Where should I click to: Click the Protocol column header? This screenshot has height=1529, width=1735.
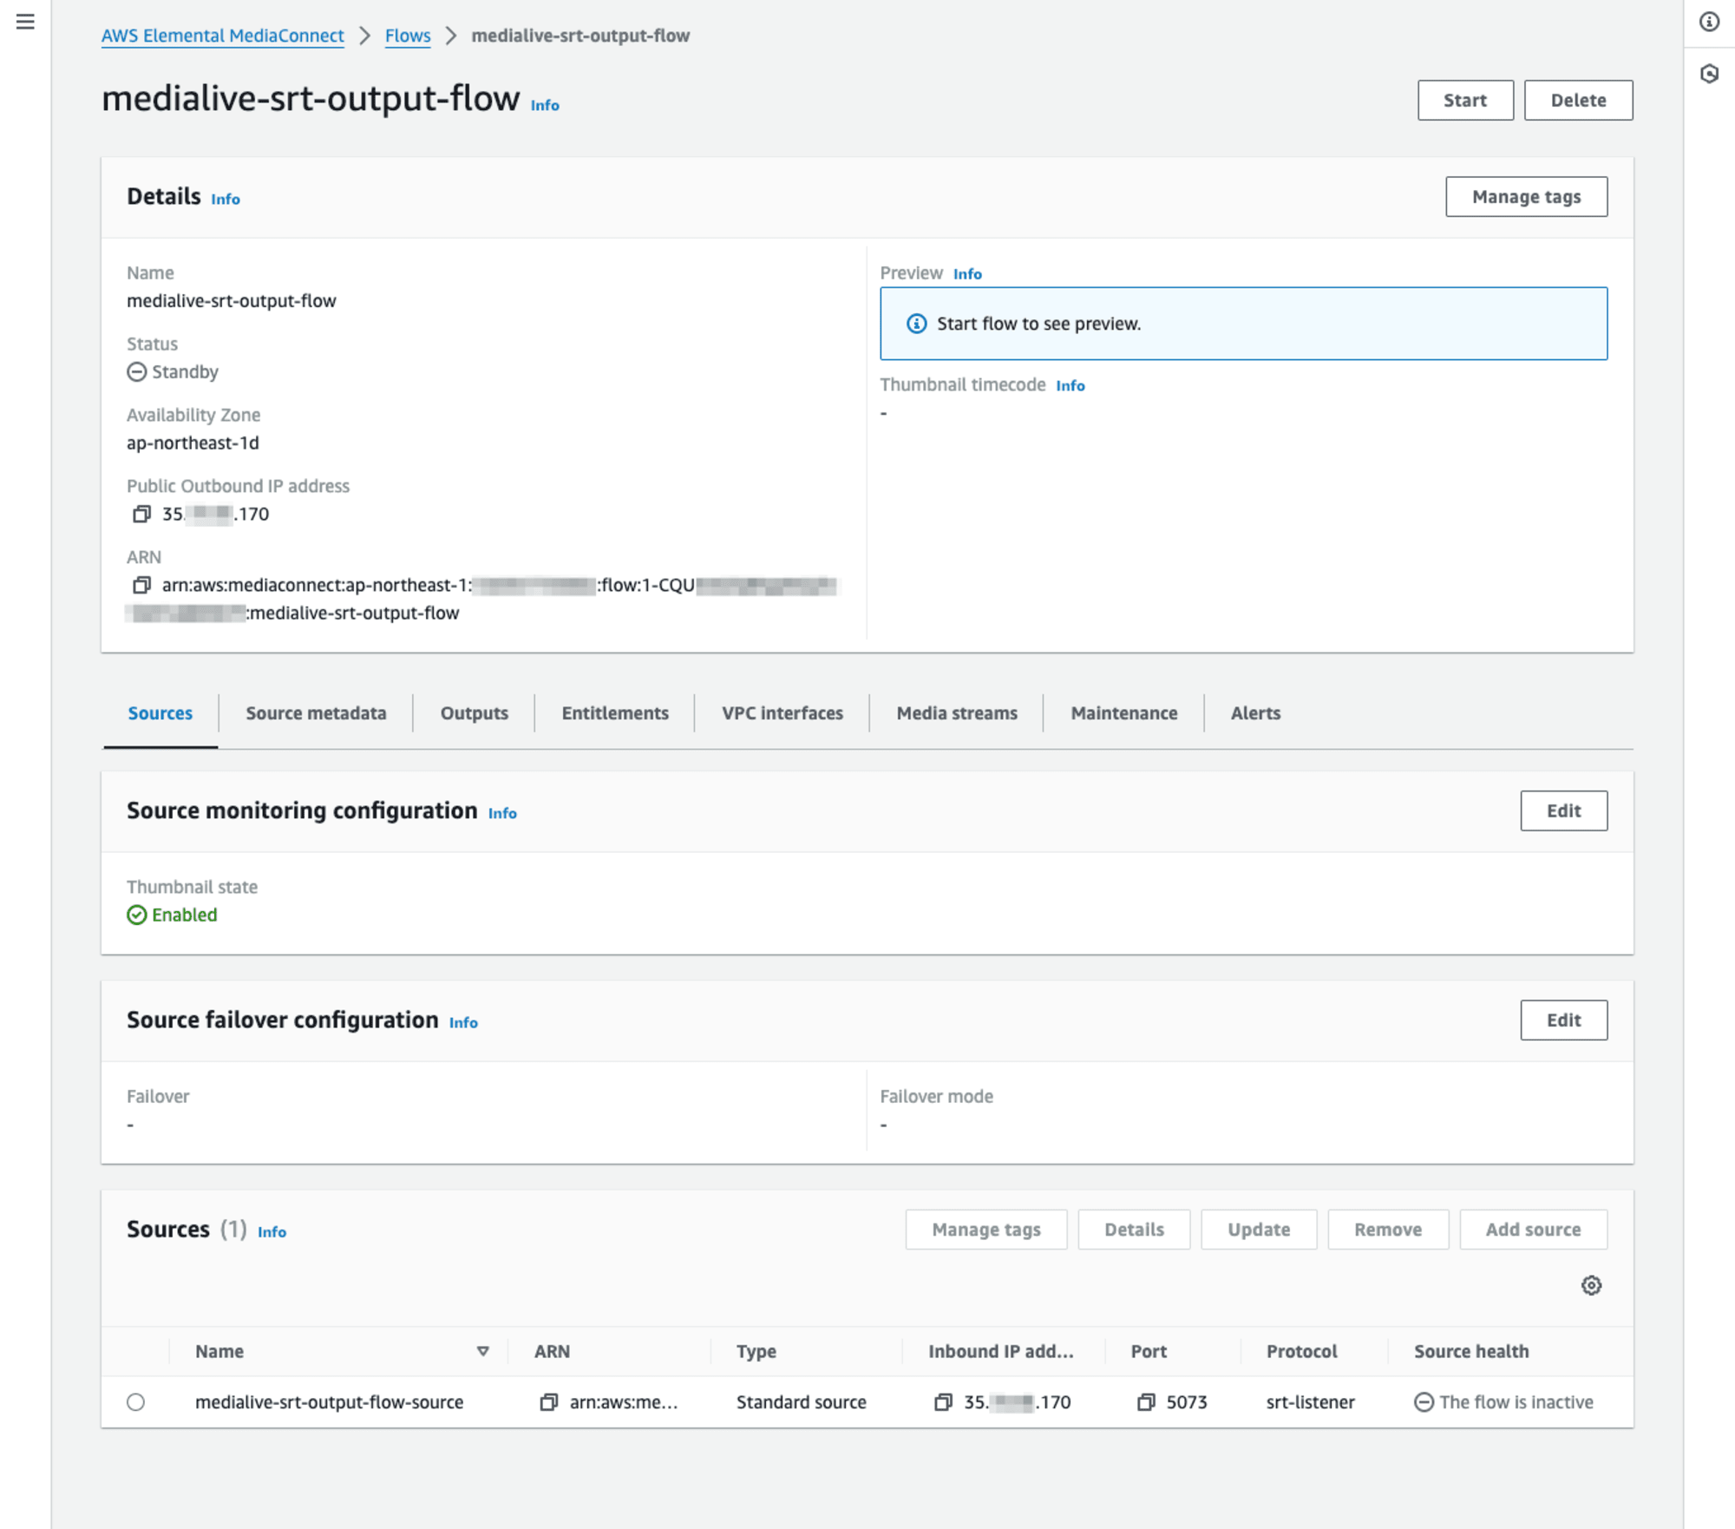[1301, 1351]
